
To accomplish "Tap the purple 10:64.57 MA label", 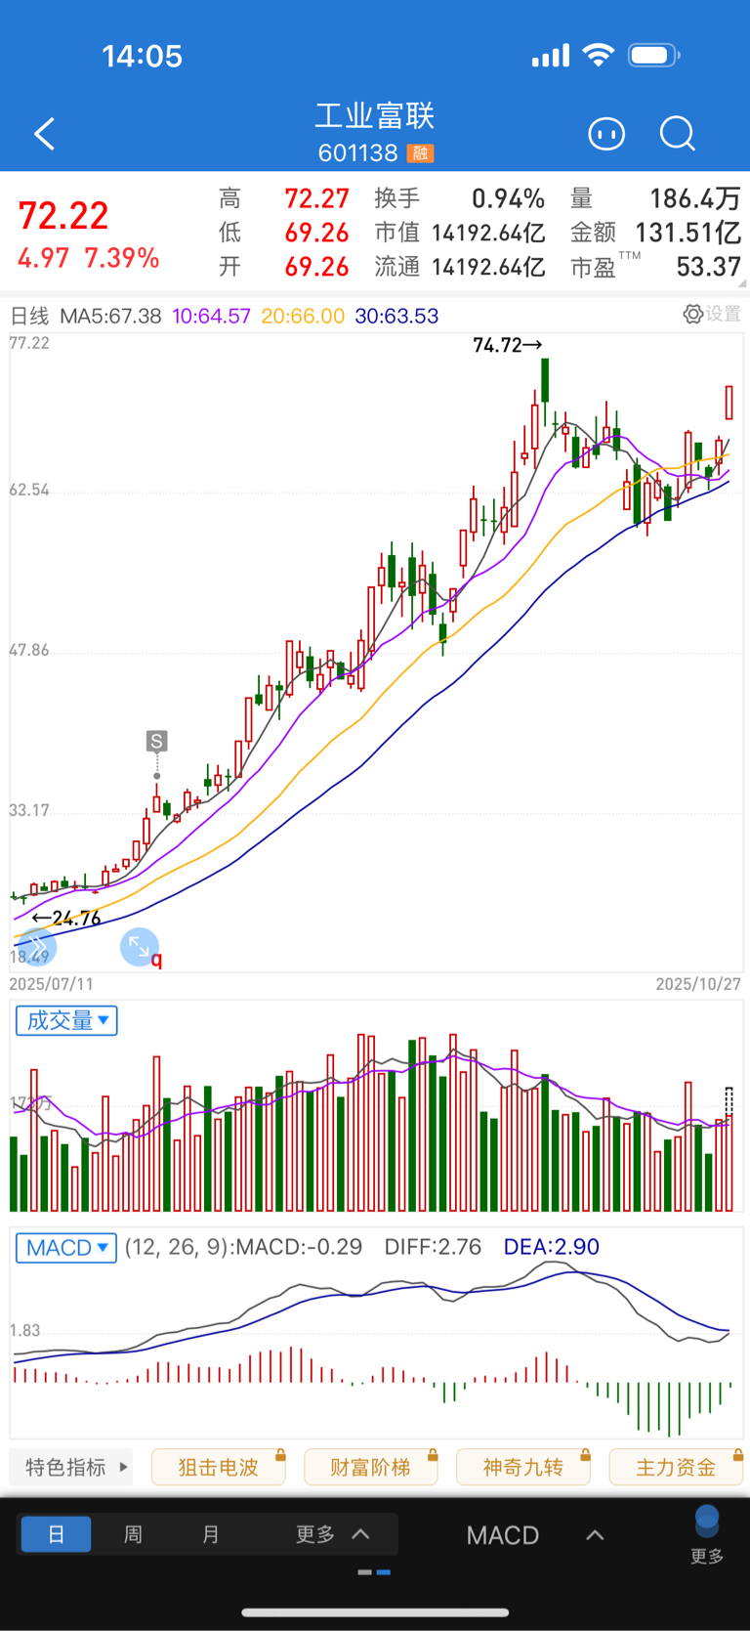I will 211,316.
